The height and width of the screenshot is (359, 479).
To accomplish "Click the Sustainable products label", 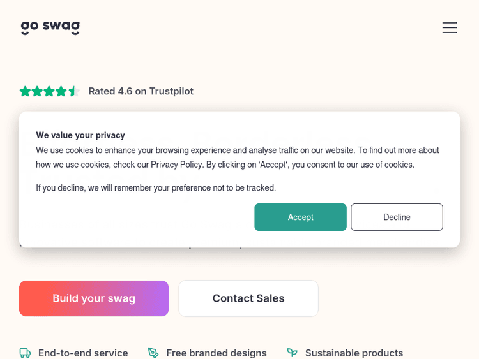I will click(354, 353).
